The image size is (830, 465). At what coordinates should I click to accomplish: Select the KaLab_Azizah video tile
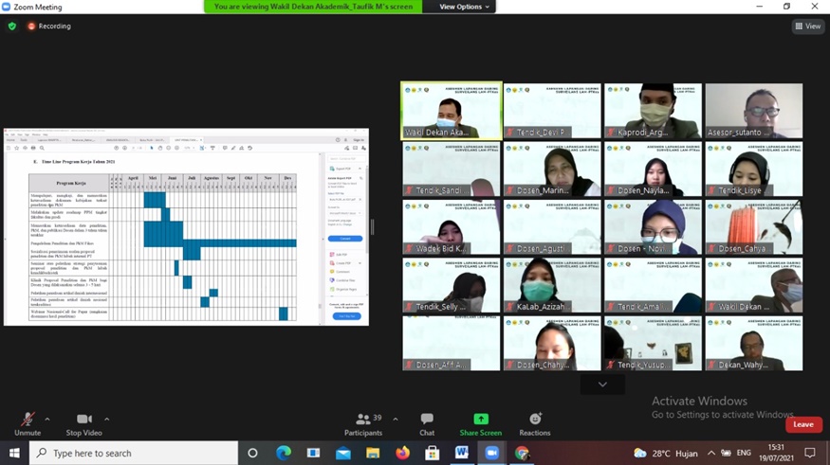[x=552, y=285]
